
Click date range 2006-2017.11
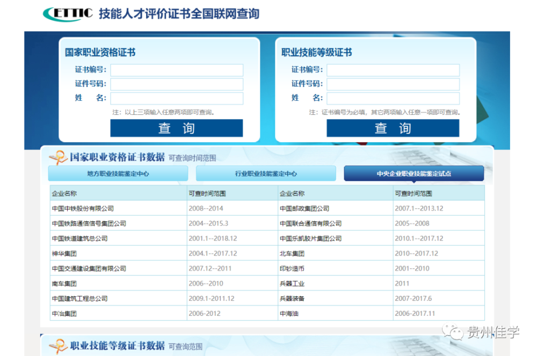[415, 314]
